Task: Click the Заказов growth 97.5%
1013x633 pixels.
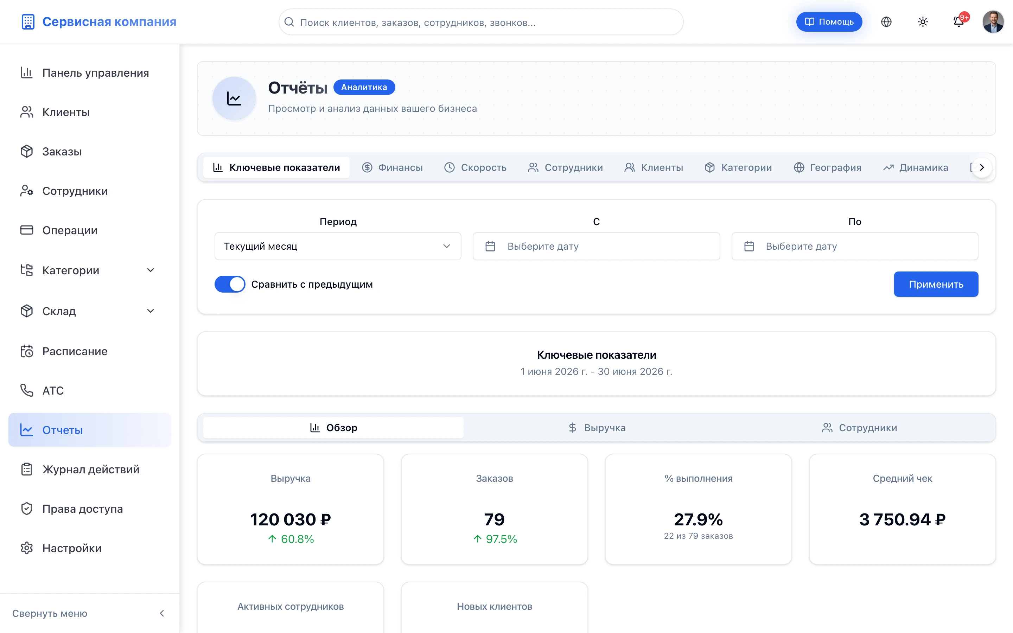Action: click(495, 539)
